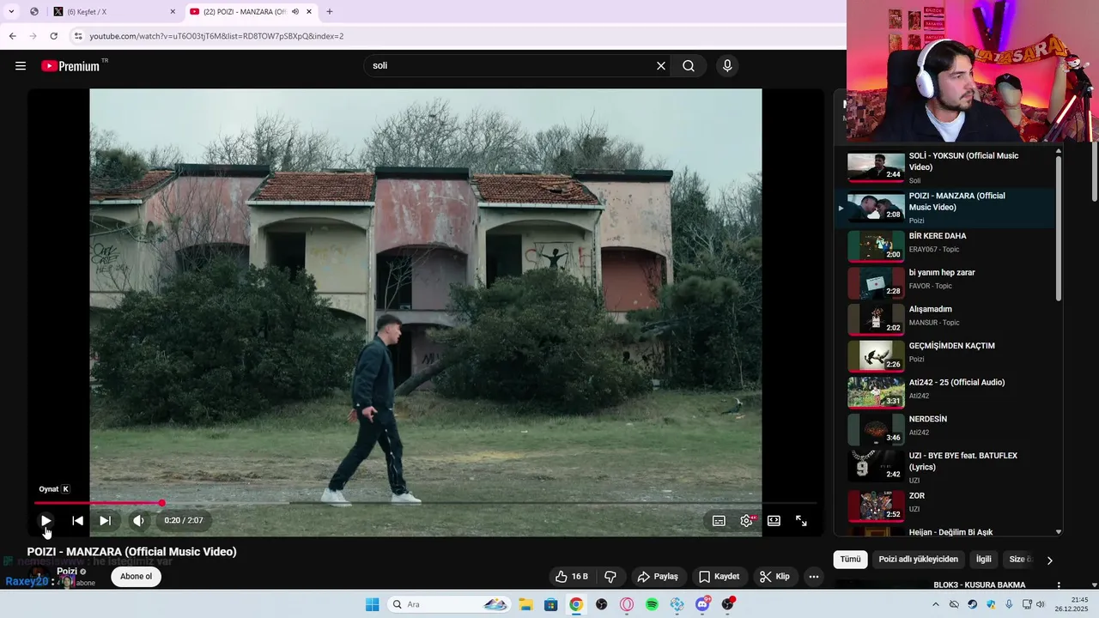Play Alışamadım by MANSUR
Image resolution: width=1099 pixels, height=618 pixels.
pyautogui.click(x=944, y=319)
